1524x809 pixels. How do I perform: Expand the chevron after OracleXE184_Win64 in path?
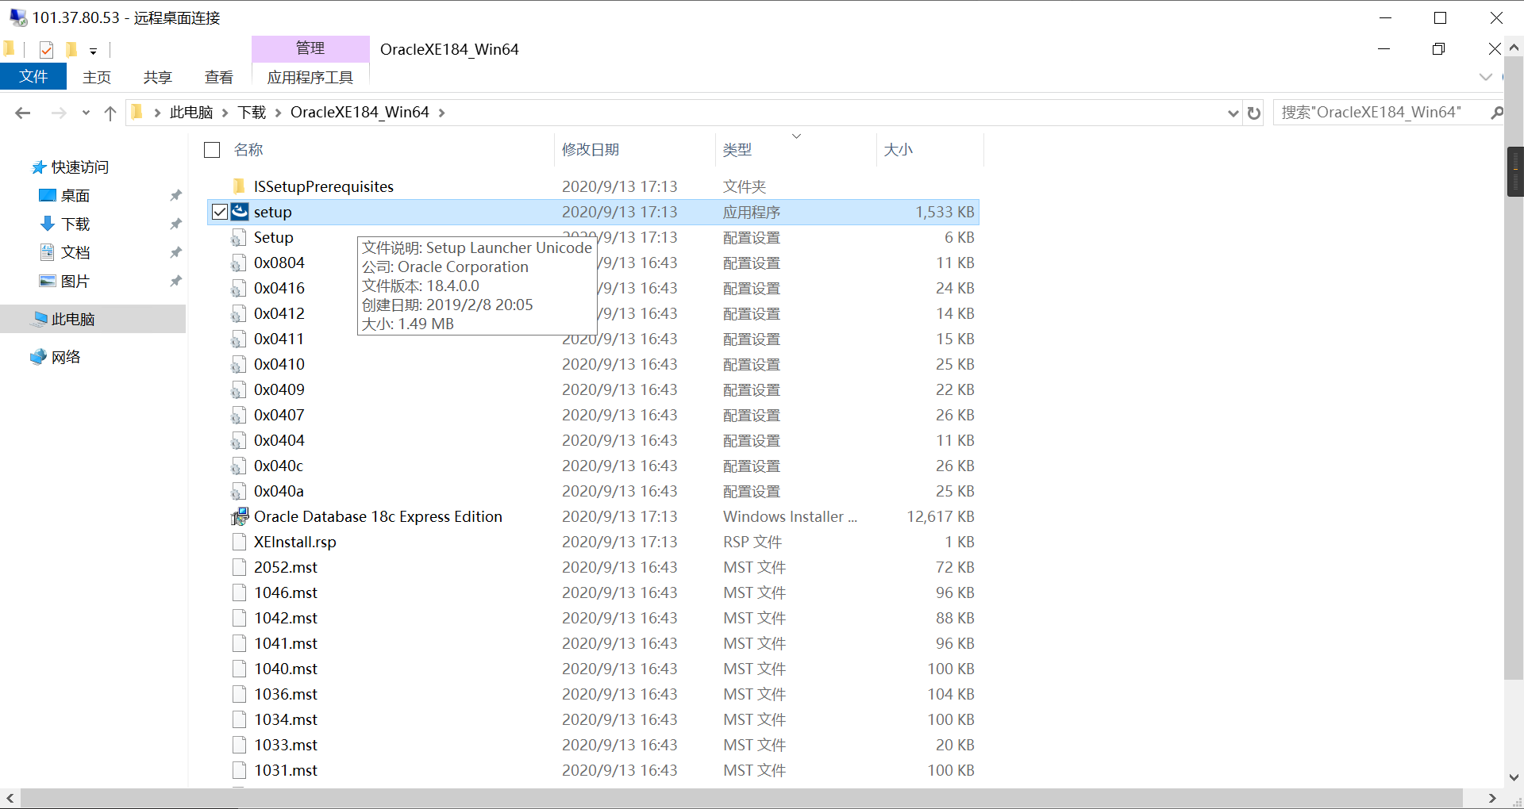[x=442, y=113]
